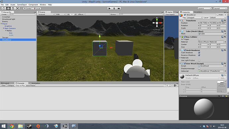The width and height of the screenshot is (229, 129).
Task: Enable the Is Trigger checkbox
Action: click(199, 39)
